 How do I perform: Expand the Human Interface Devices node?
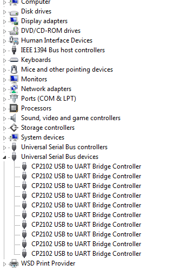point(4,41)
